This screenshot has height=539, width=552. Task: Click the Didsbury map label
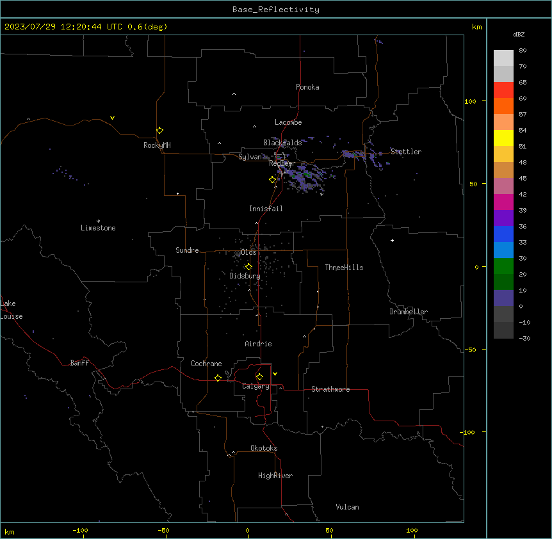click(x=245, y=276)
